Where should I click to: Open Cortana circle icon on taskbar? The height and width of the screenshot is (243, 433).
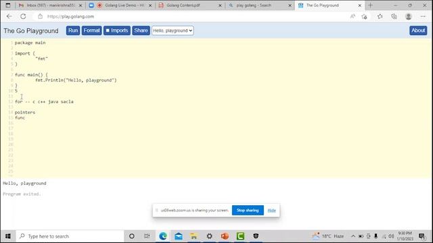[132, 236]
